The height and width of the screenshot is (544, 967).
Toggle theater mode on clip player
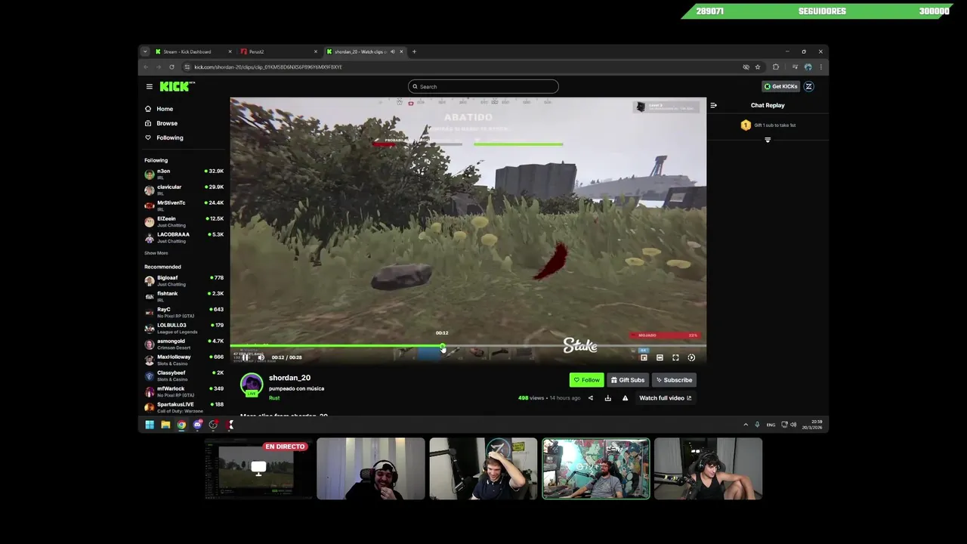[x=660, y=357]
